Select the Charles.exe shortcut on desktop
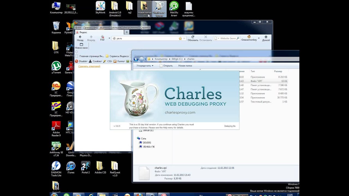Image resolution: width=349 pixels, height=196 pixels. 159,9
